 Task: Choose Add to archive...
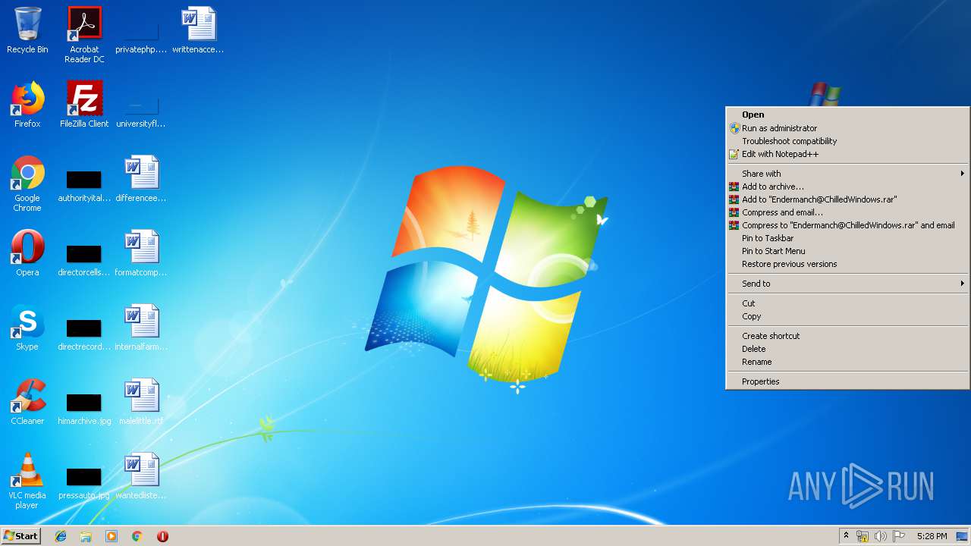point(847,187)
